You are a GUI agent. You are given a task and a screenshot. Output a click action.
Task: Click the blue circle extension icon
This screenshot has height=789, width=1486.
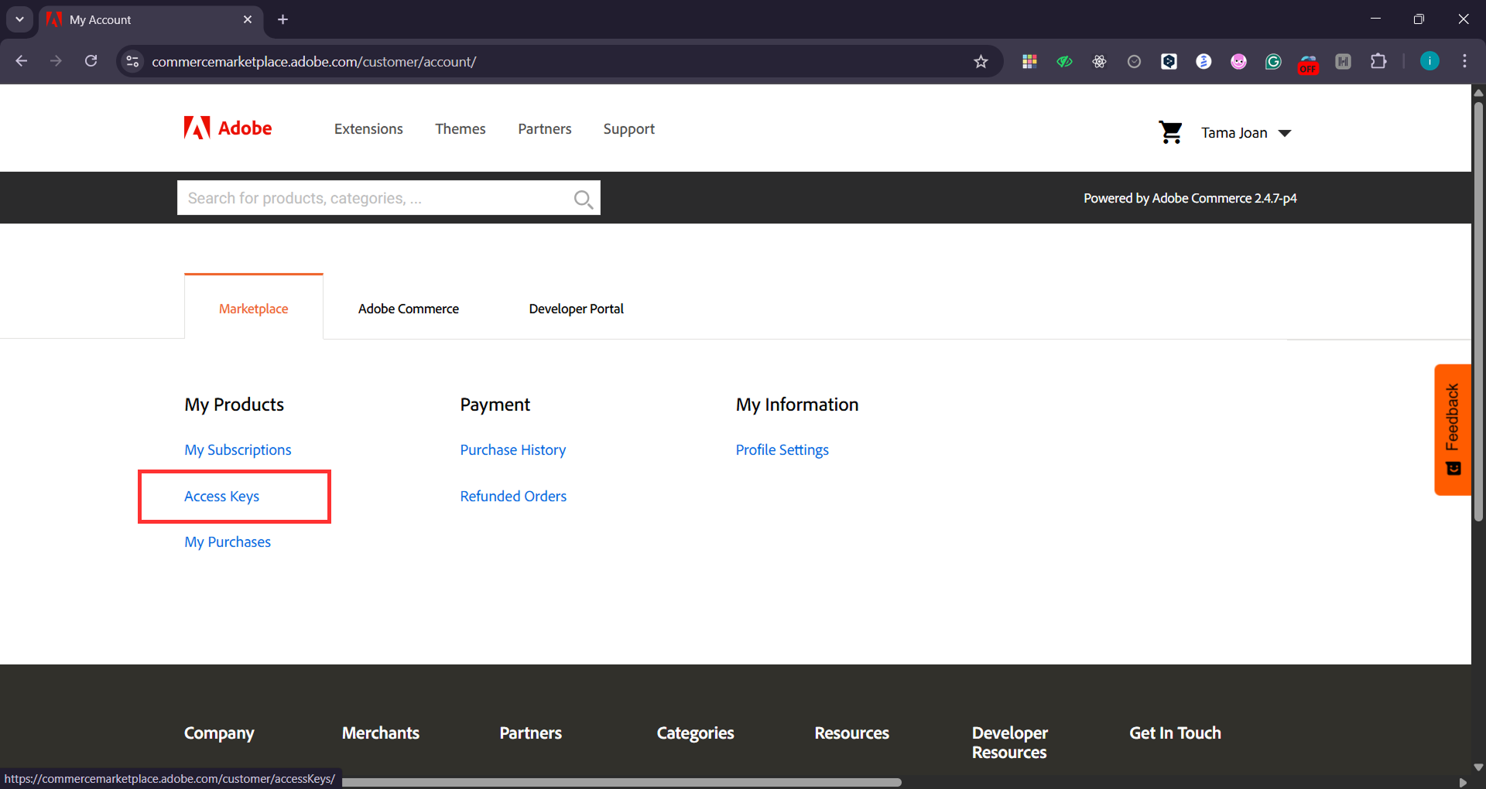click(x=1204, y=61)
